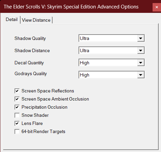Open the Shadow Quality dropdown arrow

click(x=141, y=38)
